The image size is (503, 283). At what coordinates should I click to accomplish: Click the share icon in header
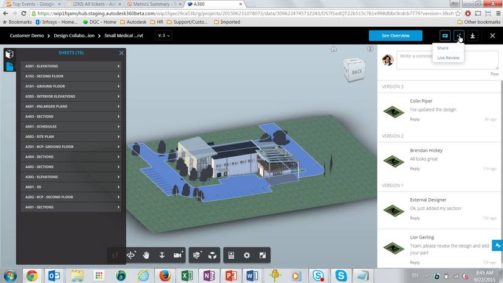(459, 35)
